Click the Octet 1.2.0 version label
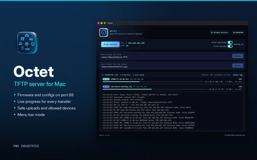Image resolution: width=257 pixels, height=160 pixels. 104,135
